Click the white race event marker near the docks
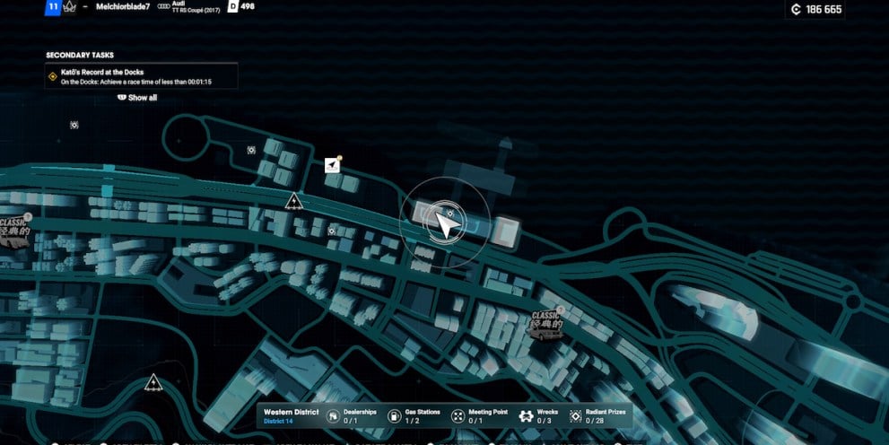The image size is (889, 445). pyautogui.click(x=333, y=165)
